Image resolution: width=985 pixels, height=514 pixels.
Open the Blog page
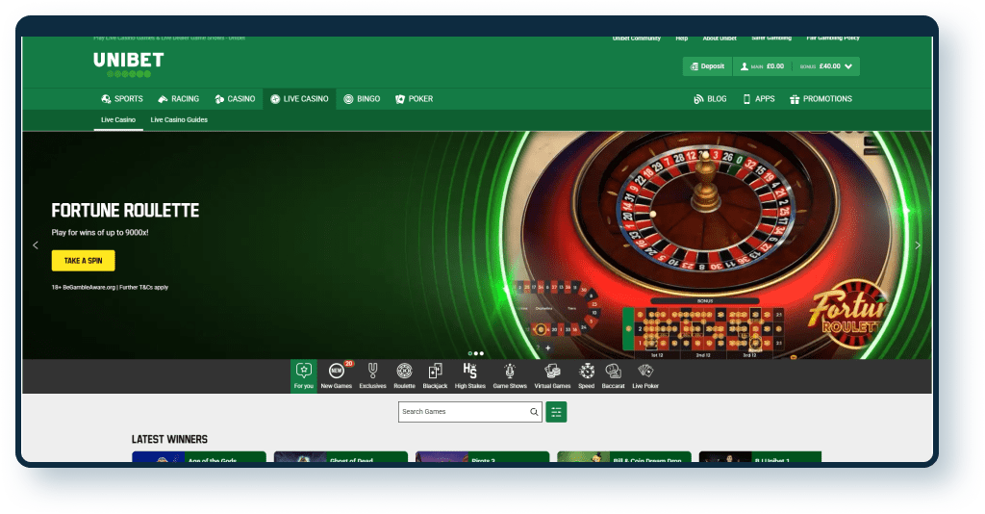point(710,99)
